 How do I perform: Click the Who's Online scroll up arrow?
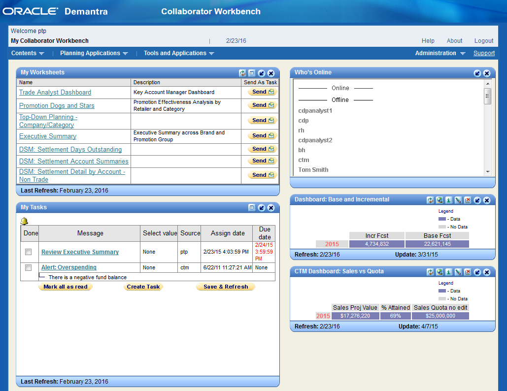tap(488, 84)
